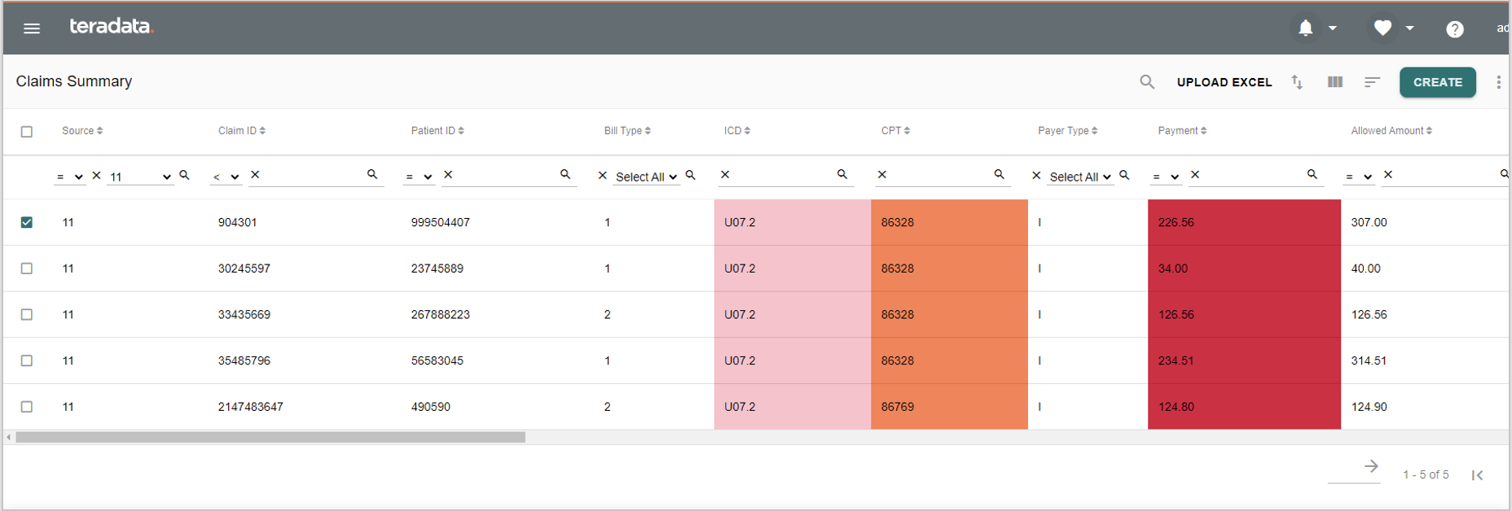The image size is (1512, 511).
Task: Click the horizontal scrollbar below the table
Action: (x=270, y=438)
